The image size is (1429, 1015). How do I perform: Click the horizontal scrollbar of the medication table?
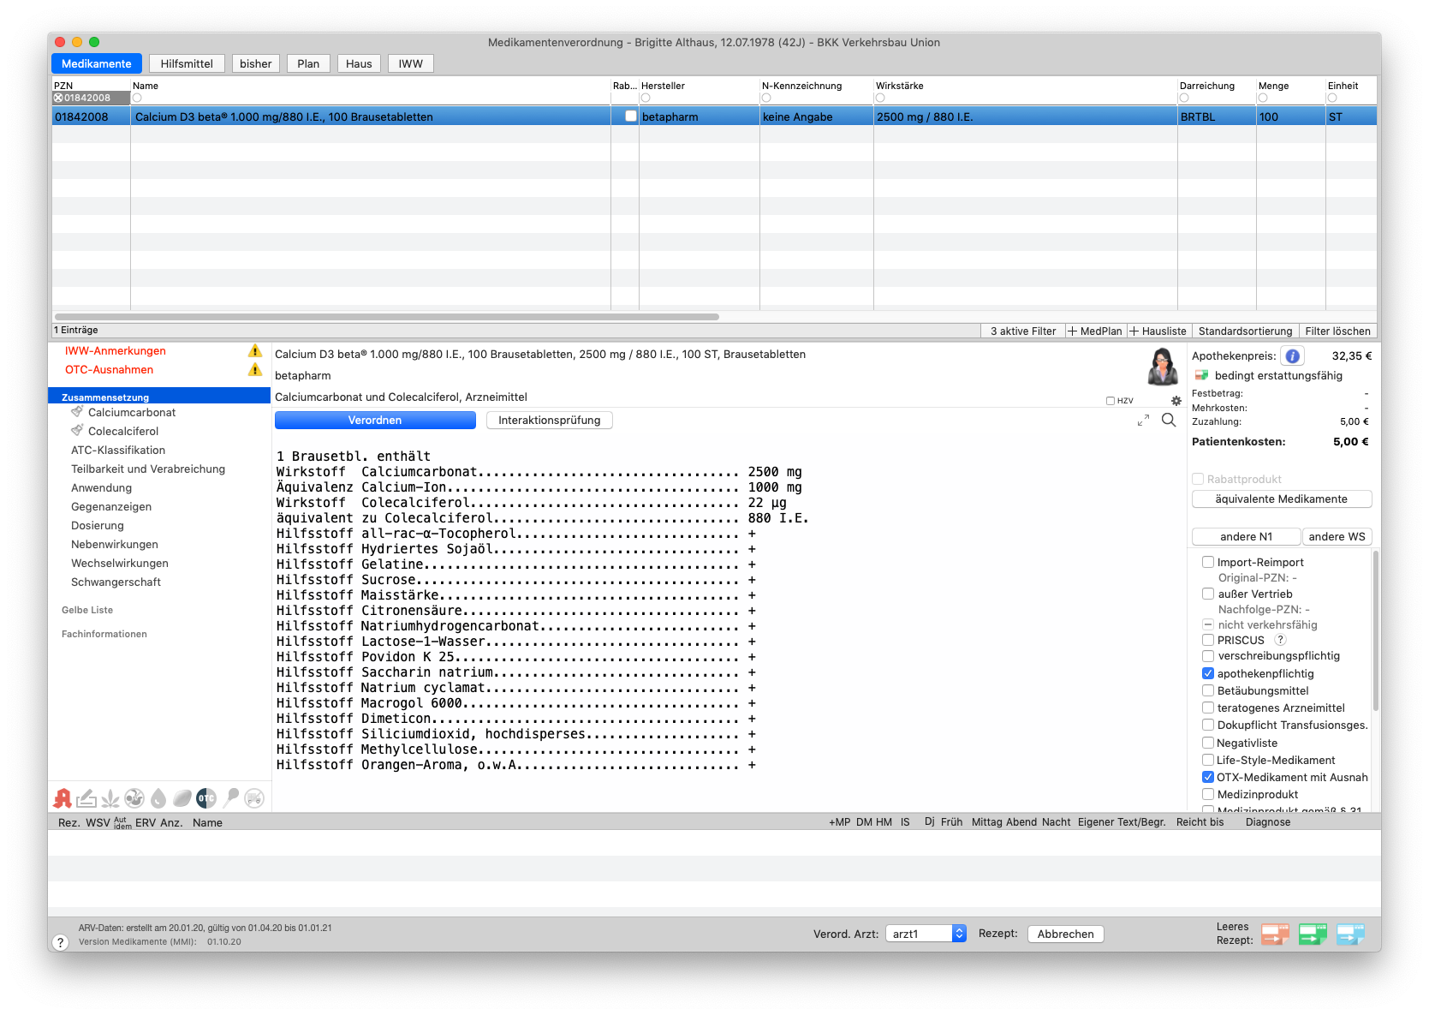(x=387, y=317)
